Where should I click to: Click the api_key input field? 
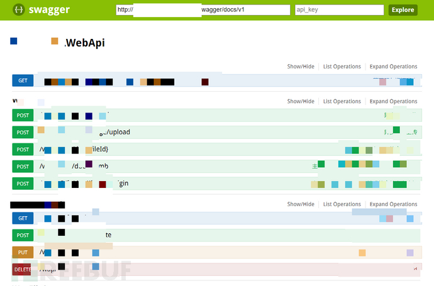(x=340, y=9)
